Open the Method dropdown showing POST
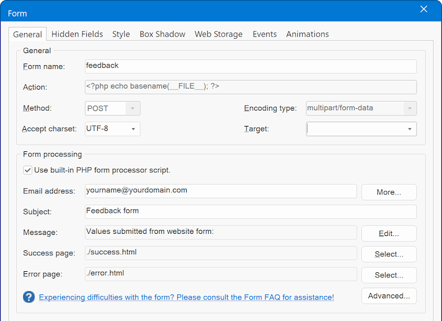This screenshot has height=321, width=442. (x=132, y=108)
